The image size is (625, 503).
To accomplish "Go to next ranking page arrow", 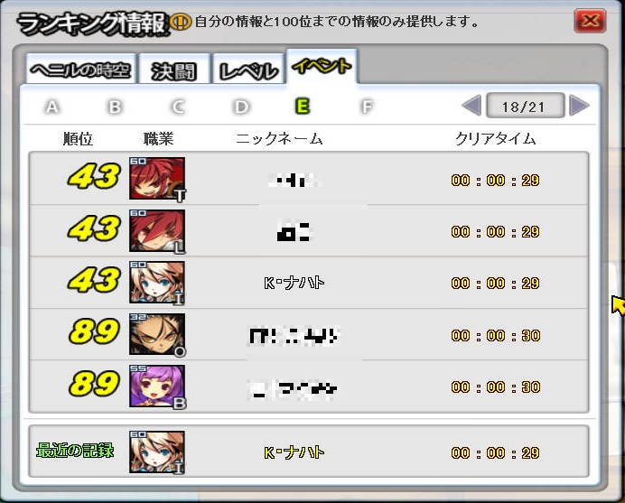I will [x=579, y=106].
